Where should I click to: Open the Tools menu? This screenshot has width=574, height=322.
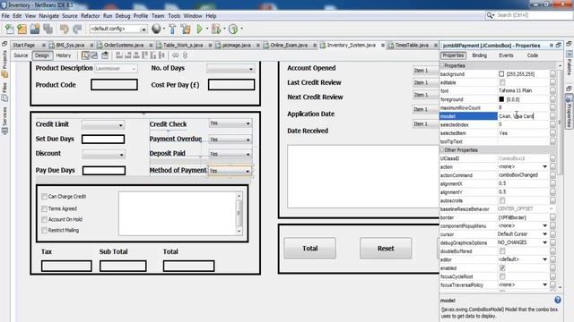(x=174, y=16)
